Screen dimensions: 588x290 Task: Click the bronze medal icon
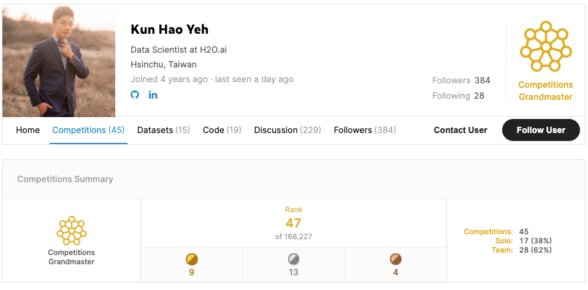395,259
